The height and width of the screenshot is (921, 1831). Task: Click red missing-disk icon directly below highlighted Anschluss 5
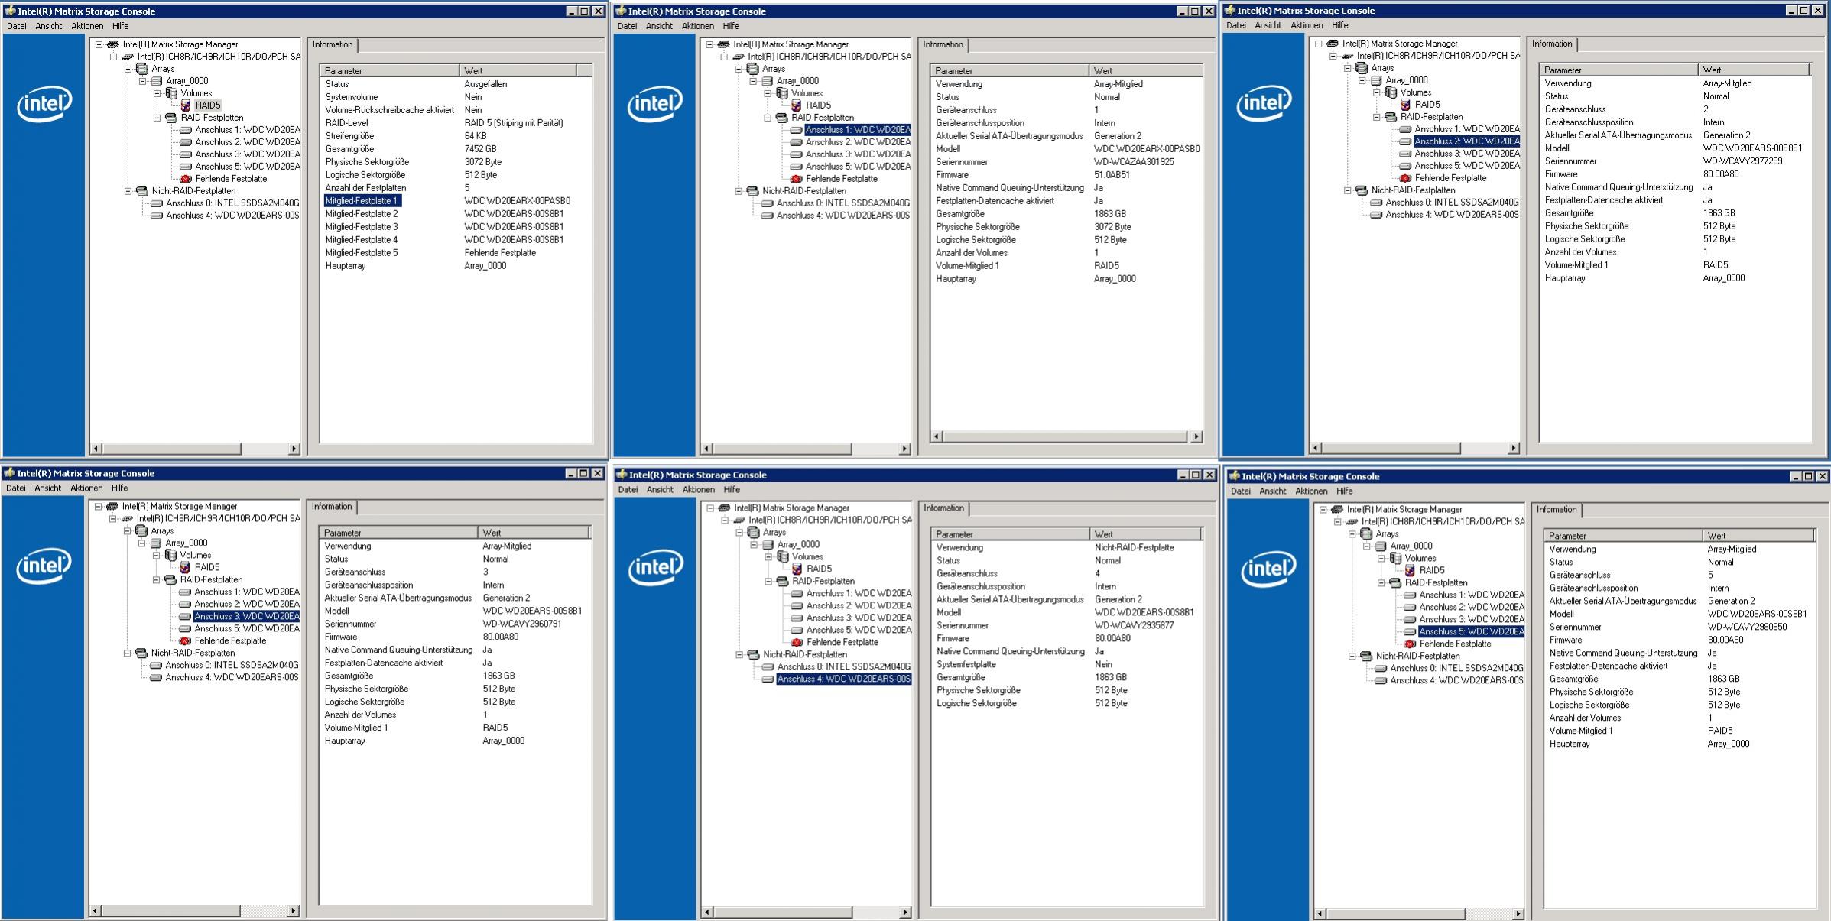[x=1410, y=644]
